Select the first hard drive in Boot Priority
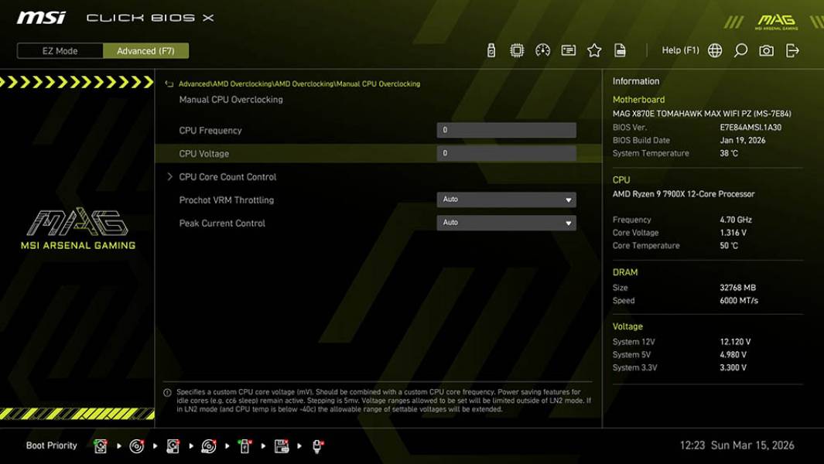The height and width of the screenshot is (464, 824). (x=101, y=446)
